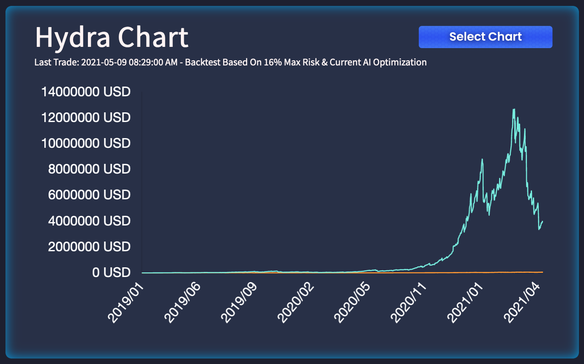Click the teal line's highest peak
Screen dimensions: 584x364
[514, 109]
